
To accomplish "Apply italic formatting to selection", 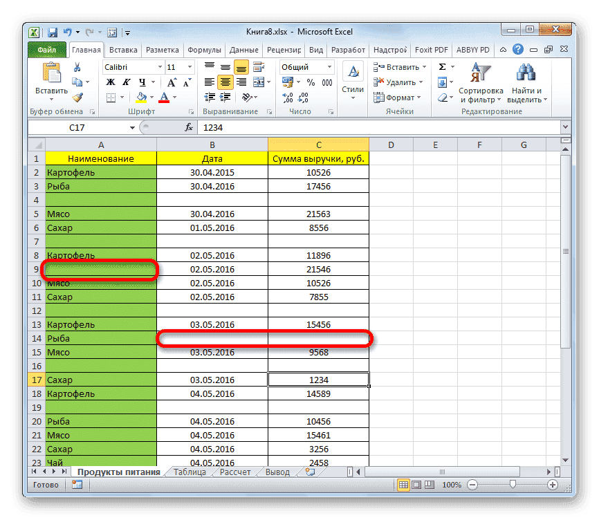I will tap(127, 81).
